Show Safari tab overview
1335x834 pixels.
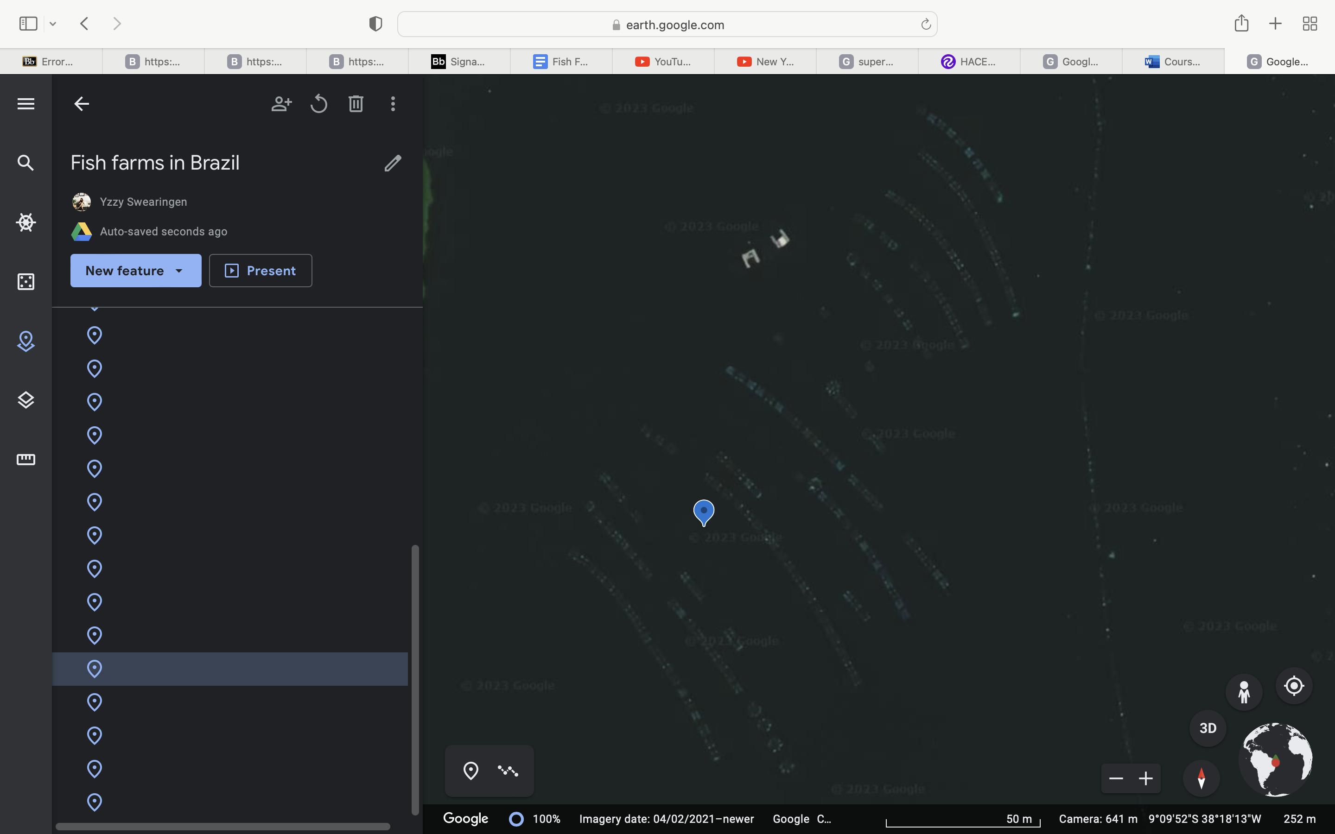coord(1310,24)
